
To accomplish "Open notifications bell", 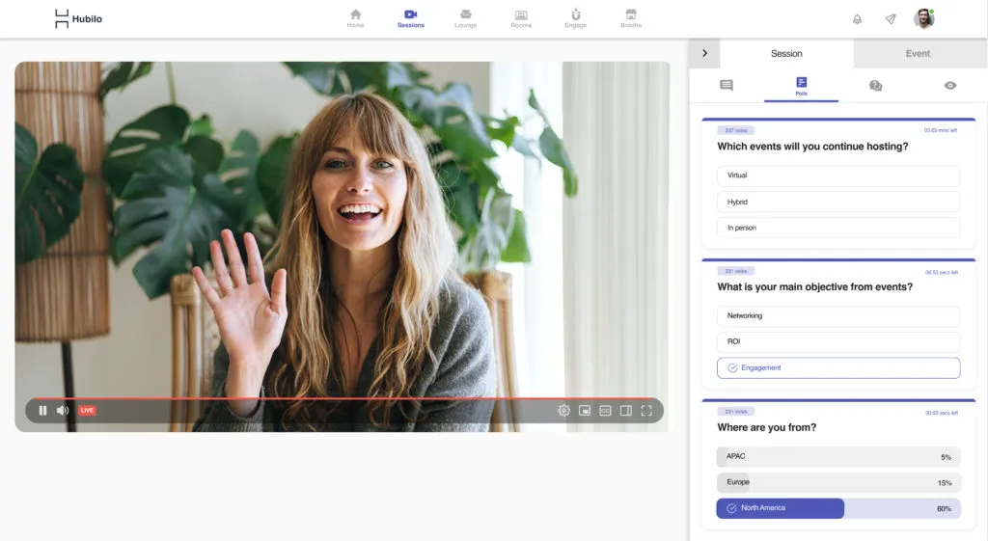I will coord(857,19).
